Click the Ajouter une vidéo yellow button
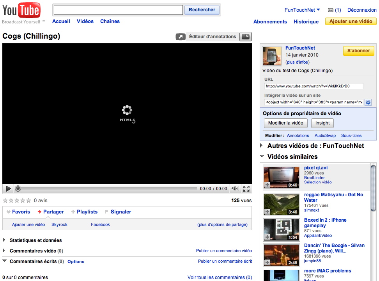 pyautogui.click(x=351, y=21)
